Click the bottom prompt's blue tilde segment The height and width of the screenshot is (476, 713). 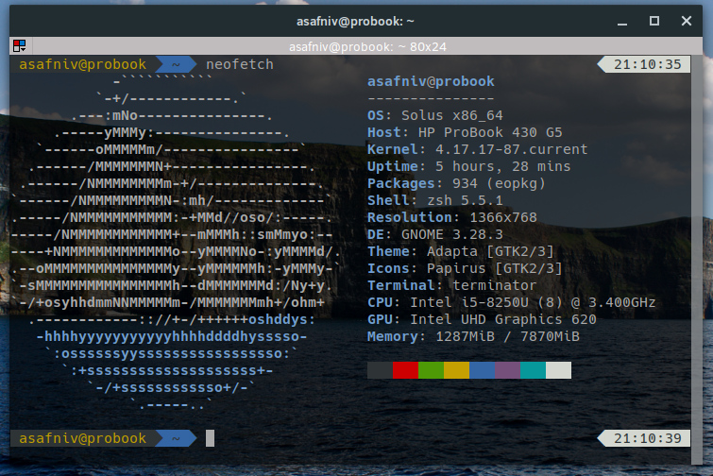(x=176, y=438)
